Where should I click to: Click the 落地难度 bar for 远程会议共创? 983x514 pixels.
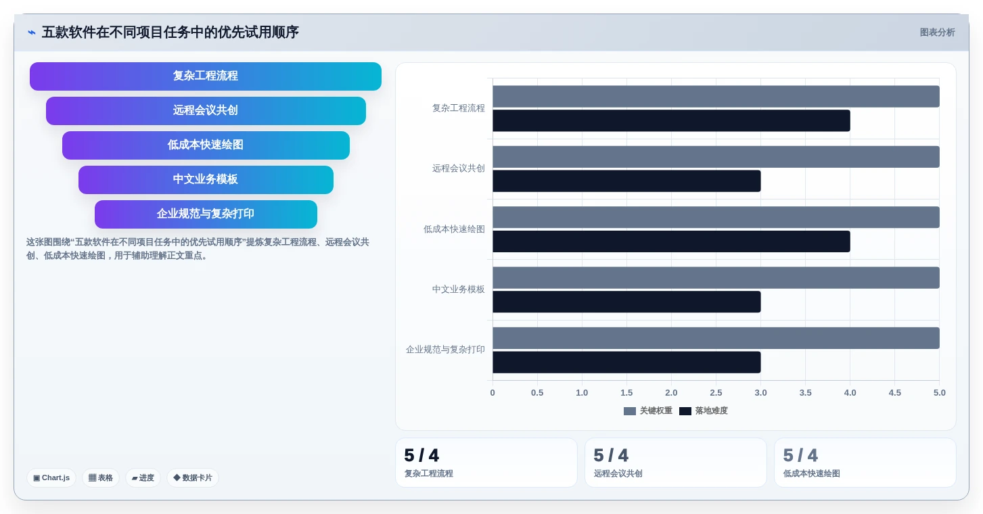point(626,181)
